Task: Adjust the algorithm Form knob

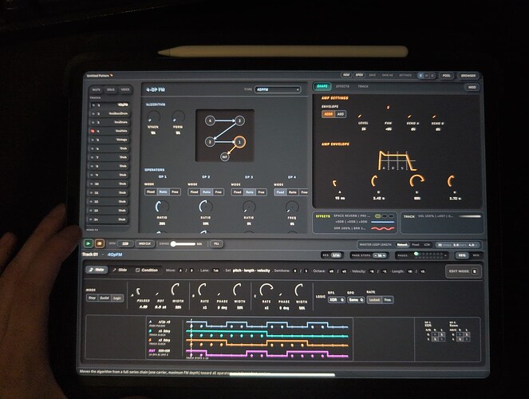Action: click(178, 117)
